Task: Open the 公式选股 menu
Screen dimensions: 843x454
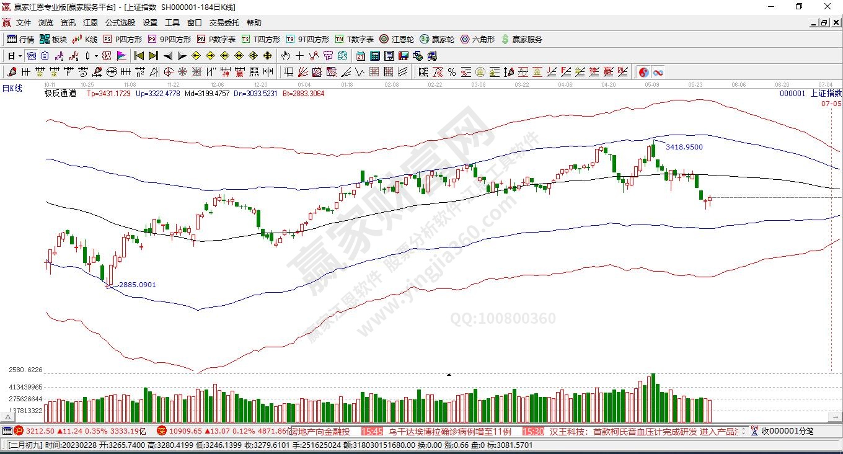Action: 120,23
